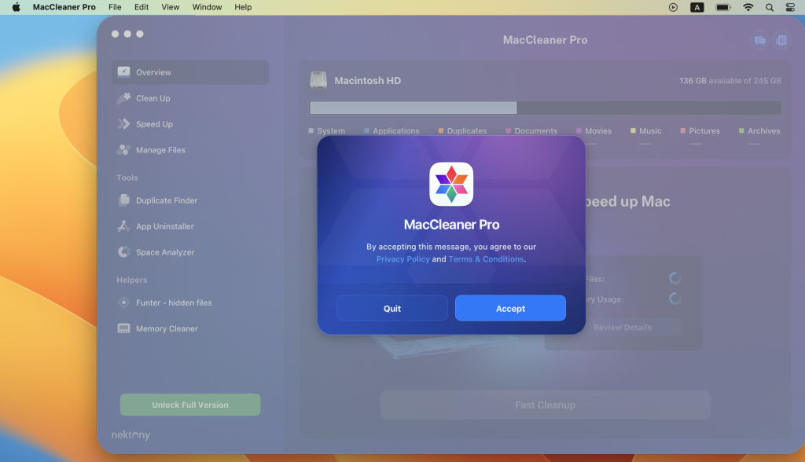Open the MacCleaner Pro app menu
The image size is (805, 462).
[64, 7]
